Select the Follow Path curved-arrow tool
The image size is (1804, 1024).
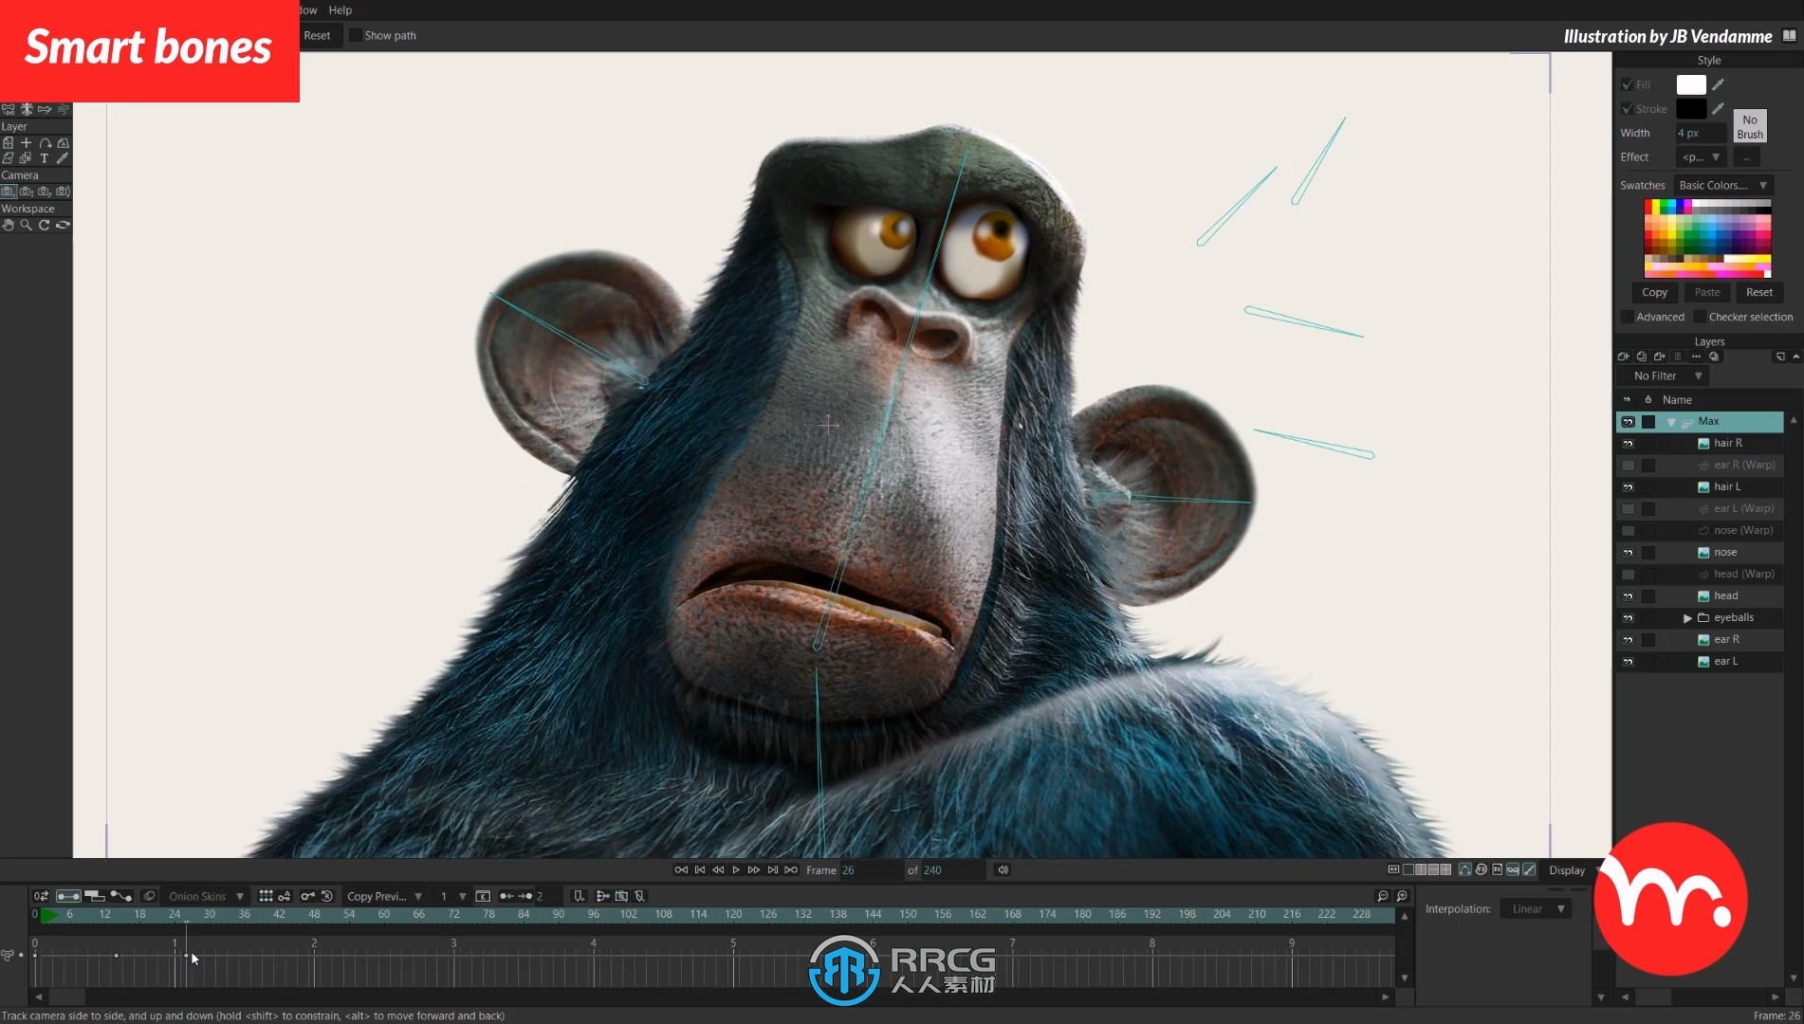pos(45,143)
